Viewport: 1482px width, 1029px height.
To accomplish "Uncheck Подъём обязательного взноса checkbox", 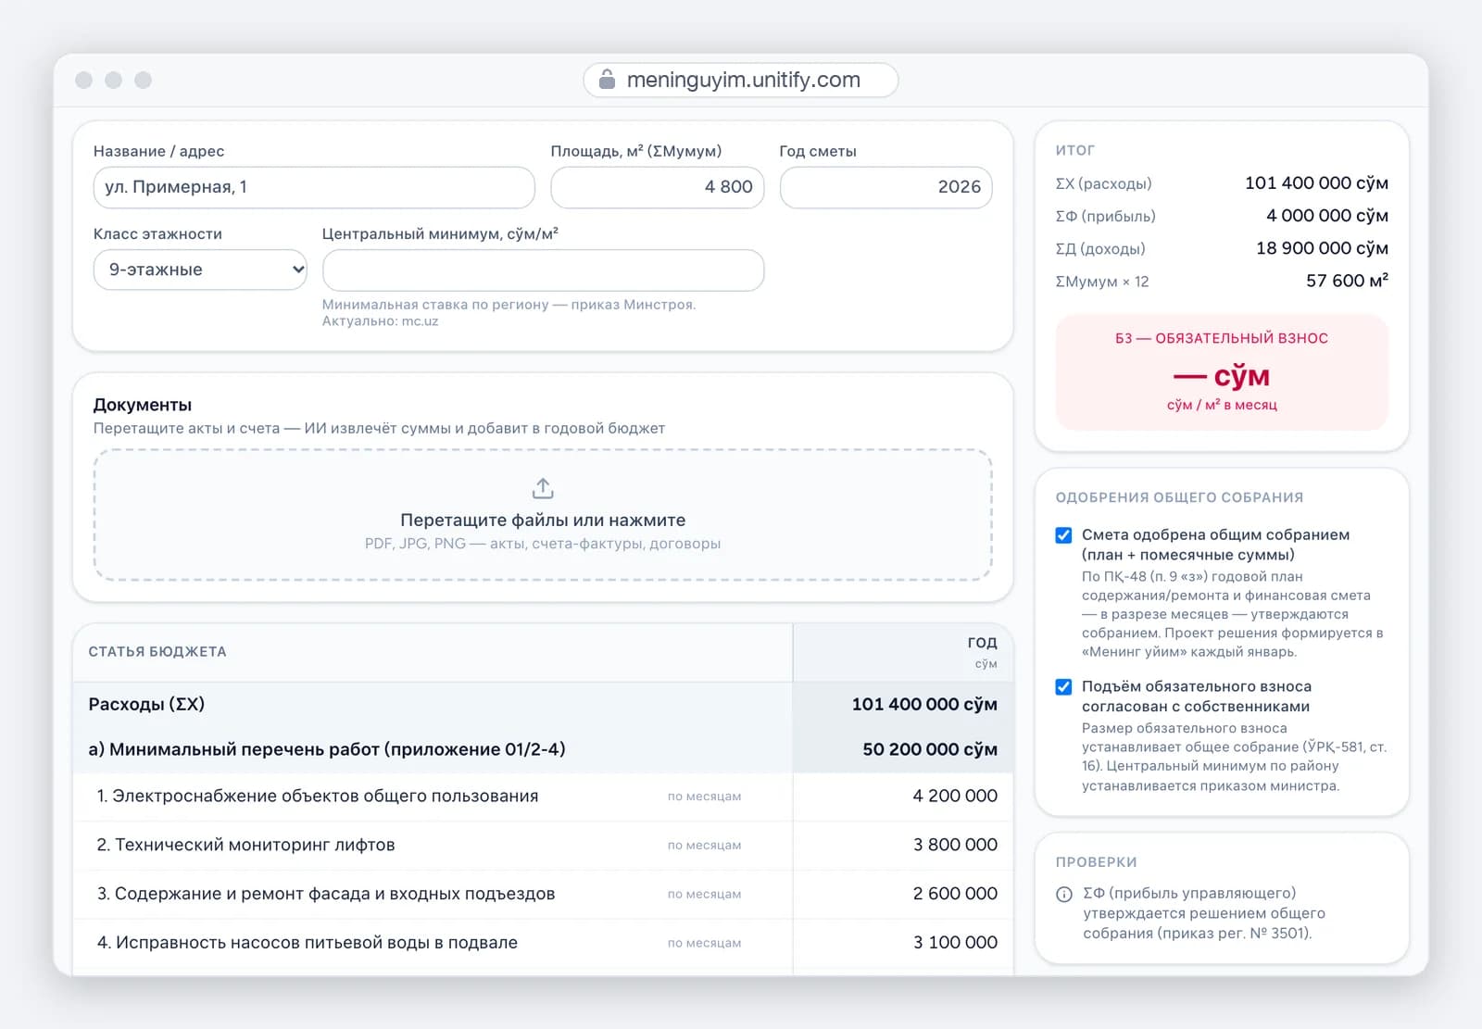I will [x=1064, y=687].
